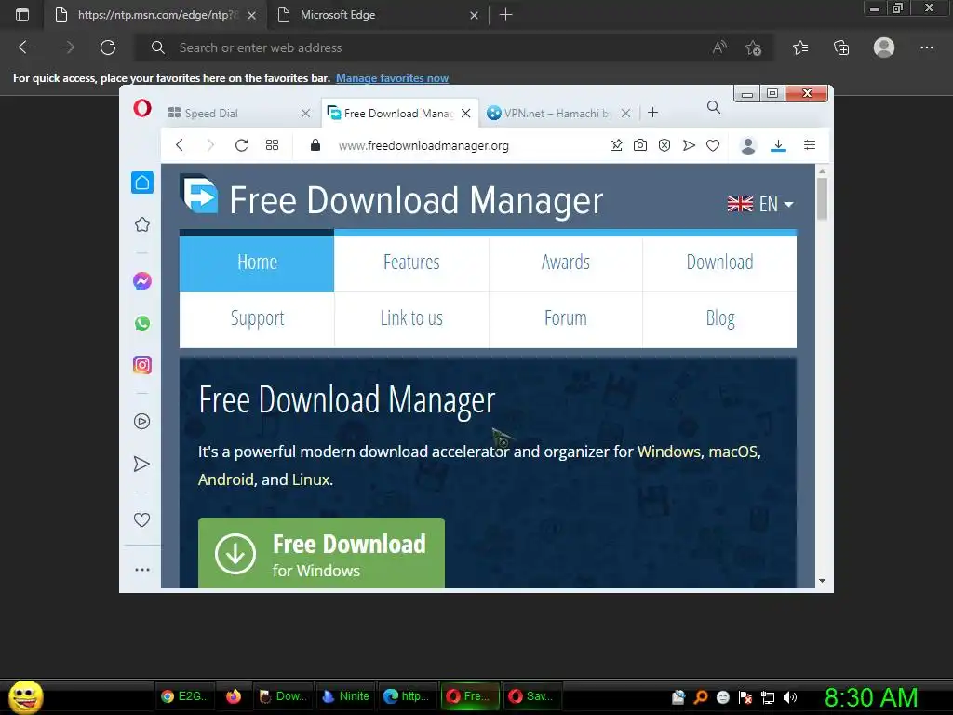The image size is (953, 715).
Task: Close the Free Download Manager tab
Action: click(465, 113)
